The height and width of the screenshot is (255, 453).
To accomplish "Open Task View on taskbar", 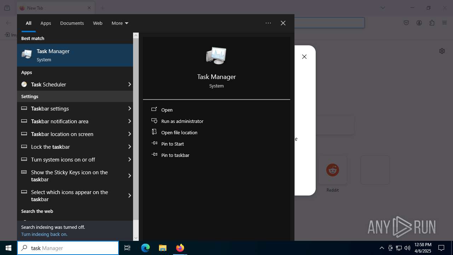I will (x=127, y=248).
